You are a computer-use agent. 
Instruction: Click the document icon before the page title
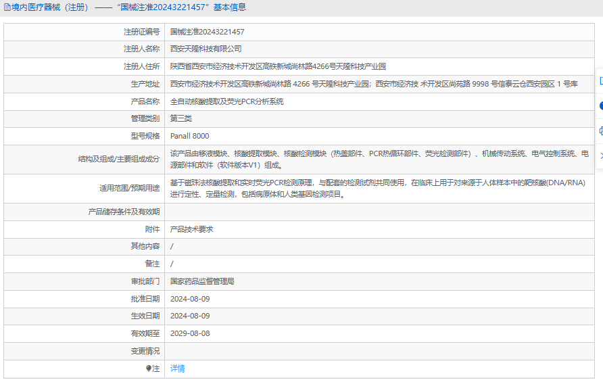pos(7,7)
